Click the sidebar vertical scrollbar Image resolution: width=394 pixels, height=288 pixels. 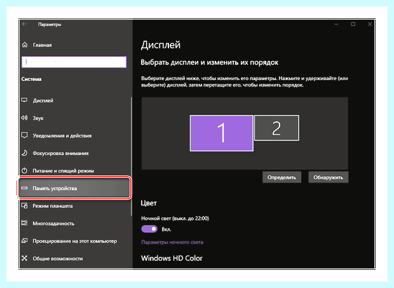tap(131, 156)
